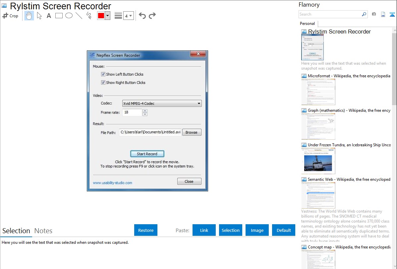This screenshot has height=269, width=397.
Task: Click the blue triangle icon beside the page icon
Action: point(392,14)
